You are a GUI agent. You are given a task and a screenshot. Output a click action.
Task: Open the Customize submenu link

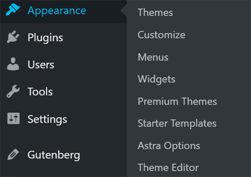[x=161, y=35]
